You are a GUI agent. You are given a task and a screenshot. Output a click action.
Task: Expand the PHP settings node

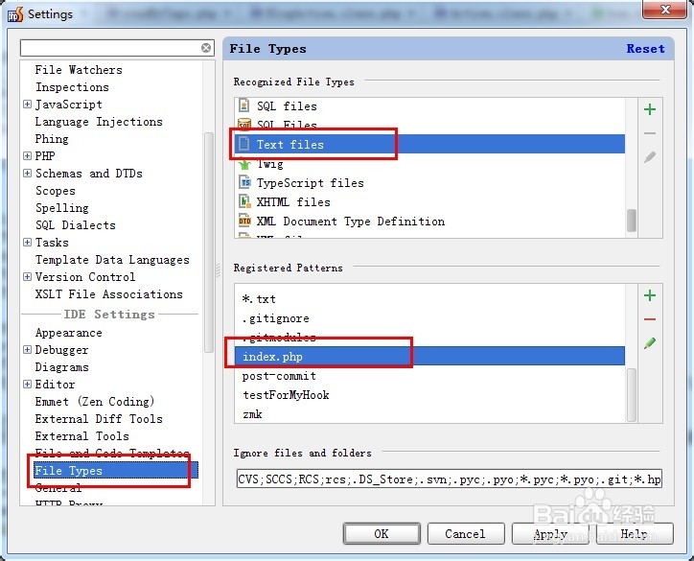pyautogui.click(x=28, y=156)
